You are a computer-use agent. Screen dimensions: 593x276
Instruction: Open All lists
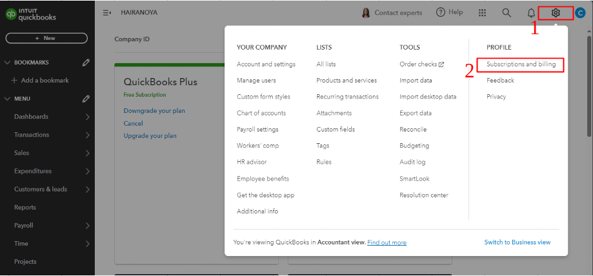(x=326, y=64)
